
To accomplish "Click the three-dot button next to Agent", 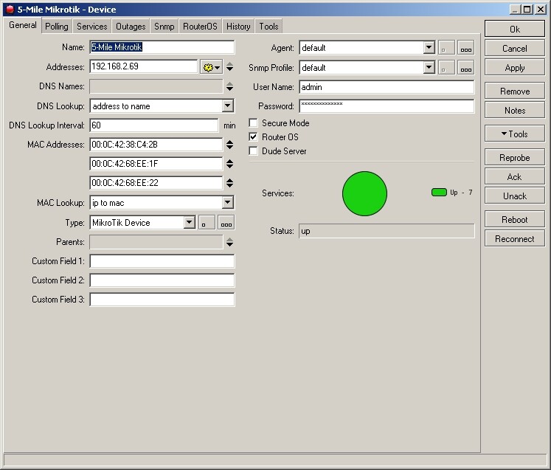I will coord(465,48).
